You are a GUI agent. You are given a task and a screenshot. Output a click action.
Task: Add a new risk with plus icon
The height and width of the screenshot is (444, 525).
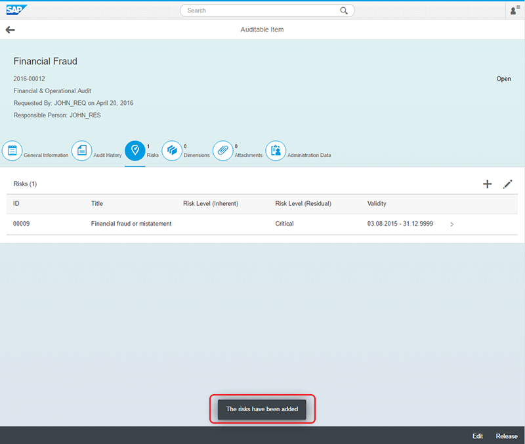pyautogui.click(x=487, y=184)
